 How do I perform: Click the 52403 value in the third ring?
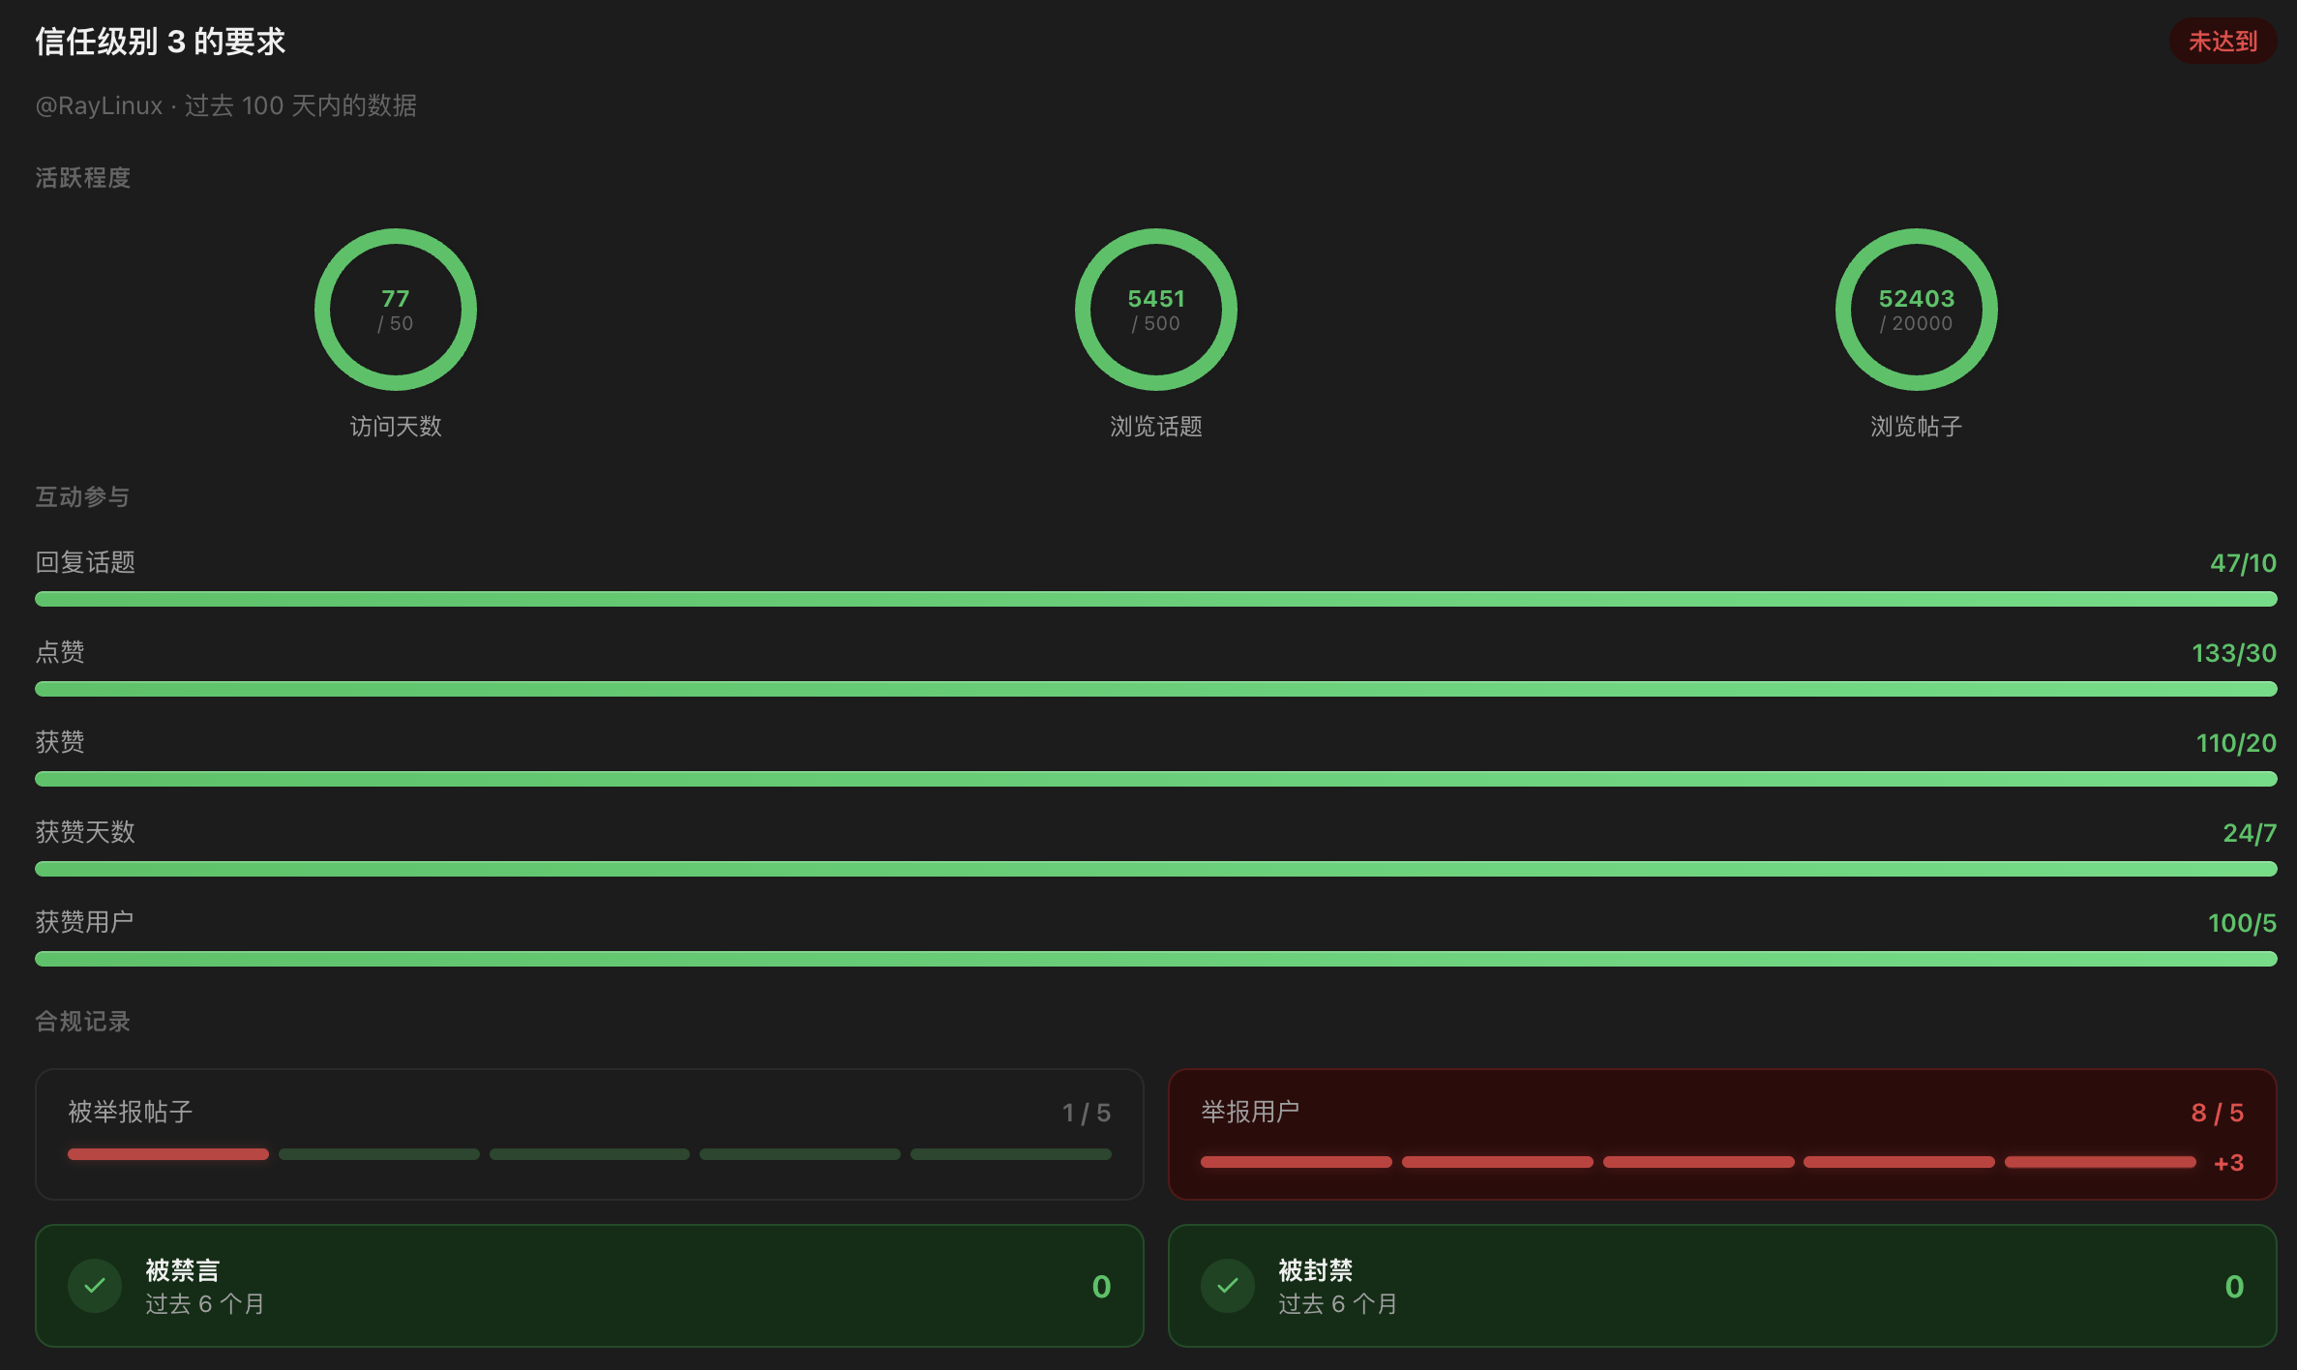tap(1917, 299)
